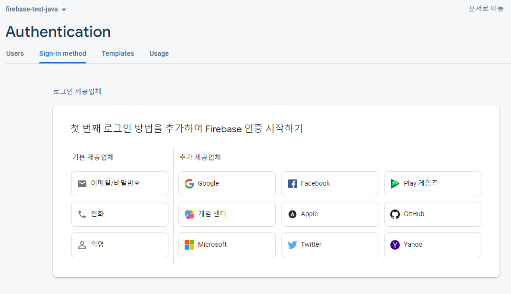Add Microsoft provider label

click(x=212, y=244)
